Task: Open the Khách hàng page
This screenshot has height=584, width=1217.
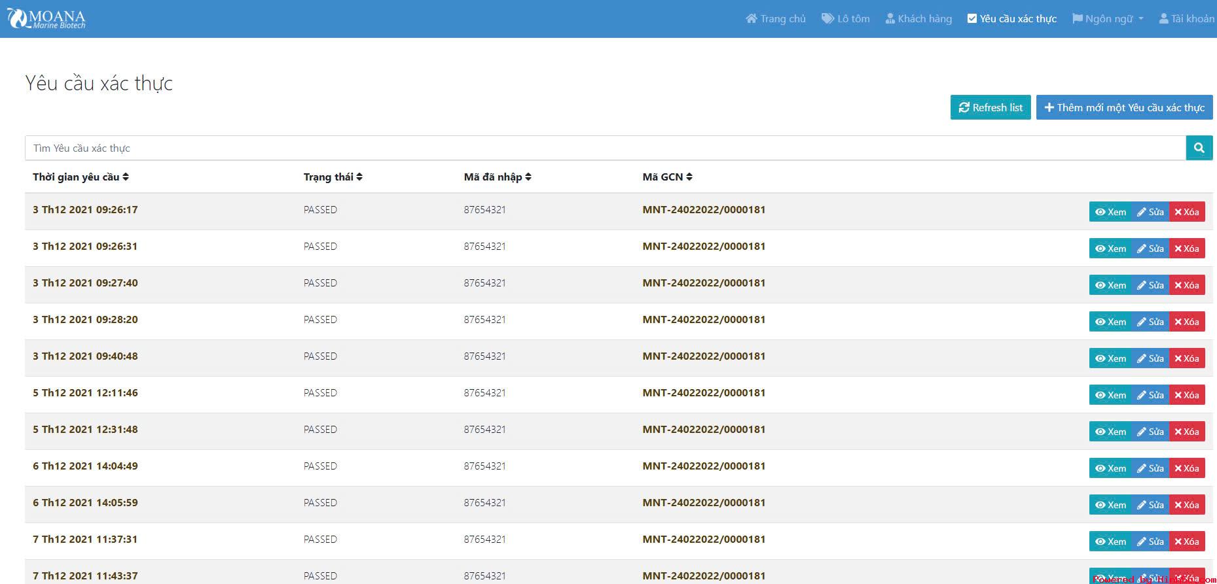Action: pos(918,19)
